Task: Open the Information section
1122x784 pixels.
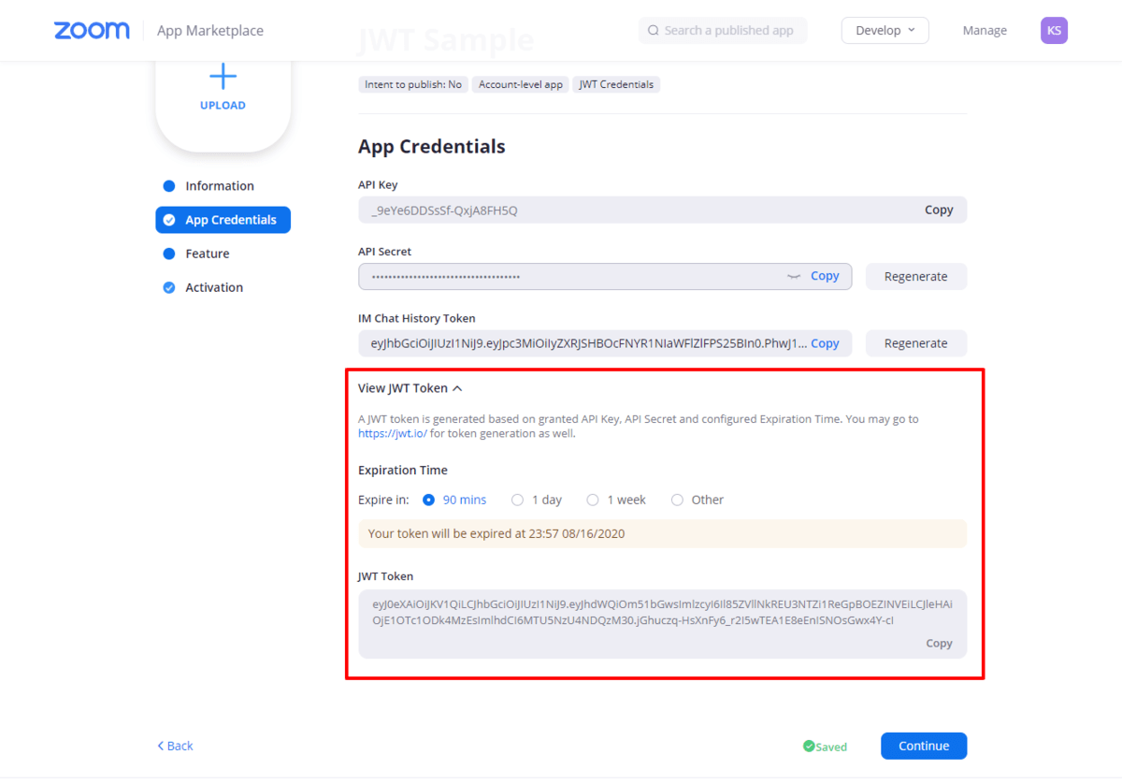Action: tap(220, 186)
